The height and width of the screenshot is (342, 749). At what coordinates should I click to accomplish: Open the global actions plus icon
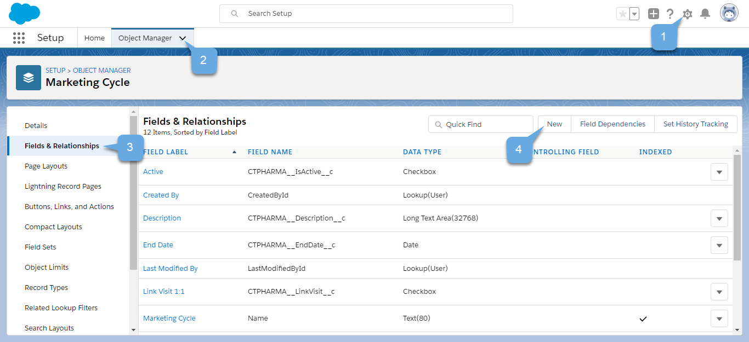pyautogui.click(x=653, y=14)
